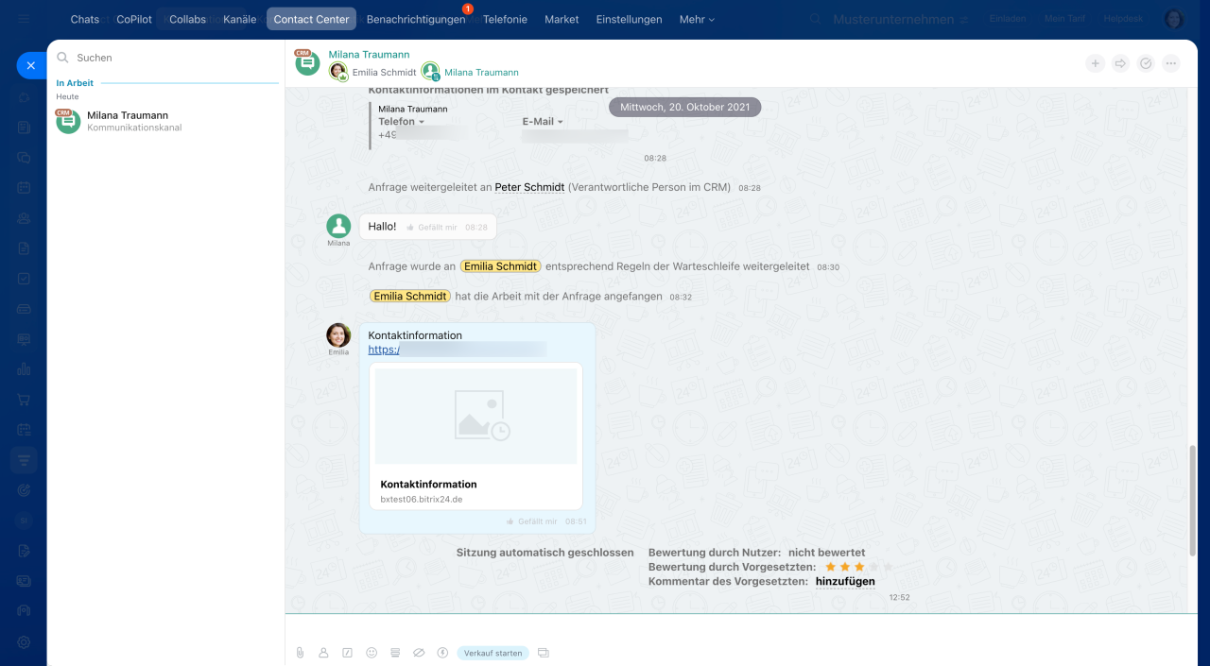Select the Contact Center tab

311,19
